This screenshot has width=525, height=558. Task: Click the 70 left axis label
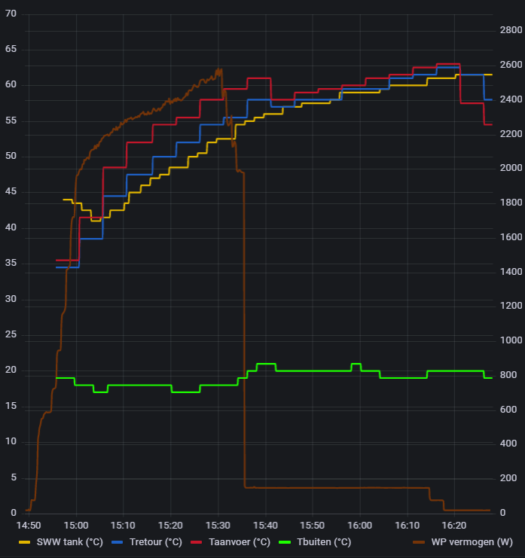pos(11,14)
